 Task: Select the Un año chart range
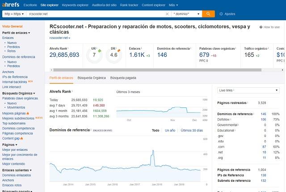click(170, 130)
